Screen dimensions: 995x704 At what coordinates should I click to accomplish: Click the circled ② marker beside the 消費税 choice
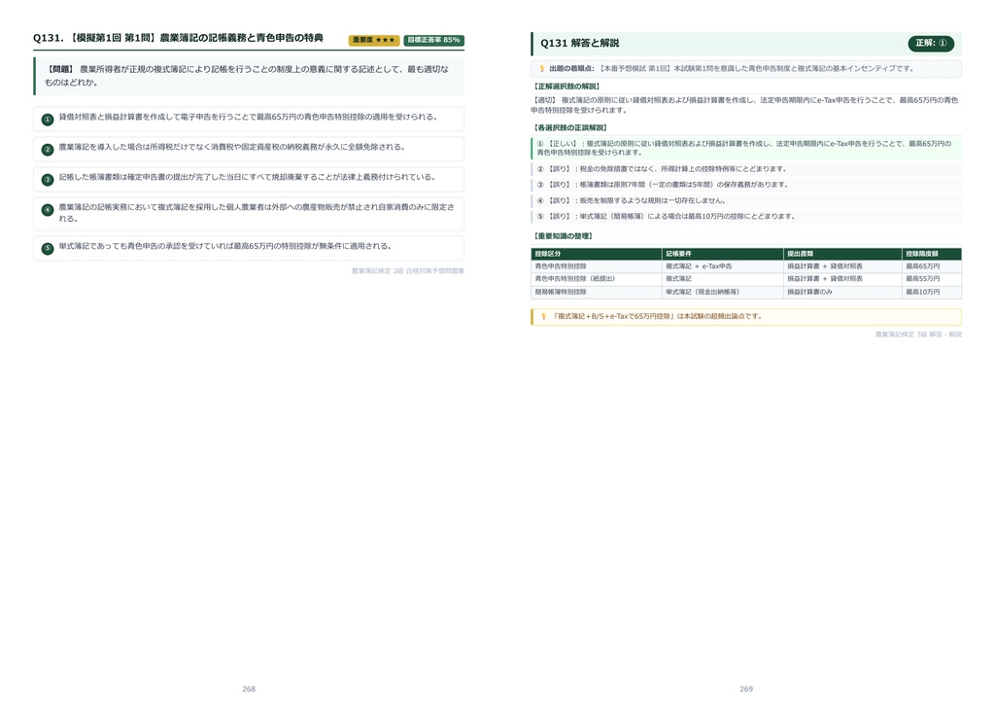(48, 149)
